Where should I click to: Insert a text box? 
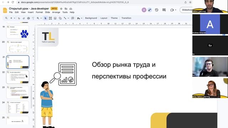(50, 18)
